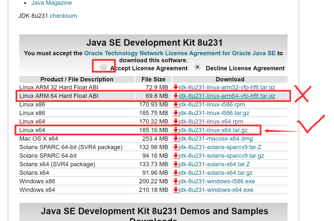Click download arrow icon beside jdk-8u231-linux-x64.rpm
Screen dimensions: 334x221
pos(176,121)
